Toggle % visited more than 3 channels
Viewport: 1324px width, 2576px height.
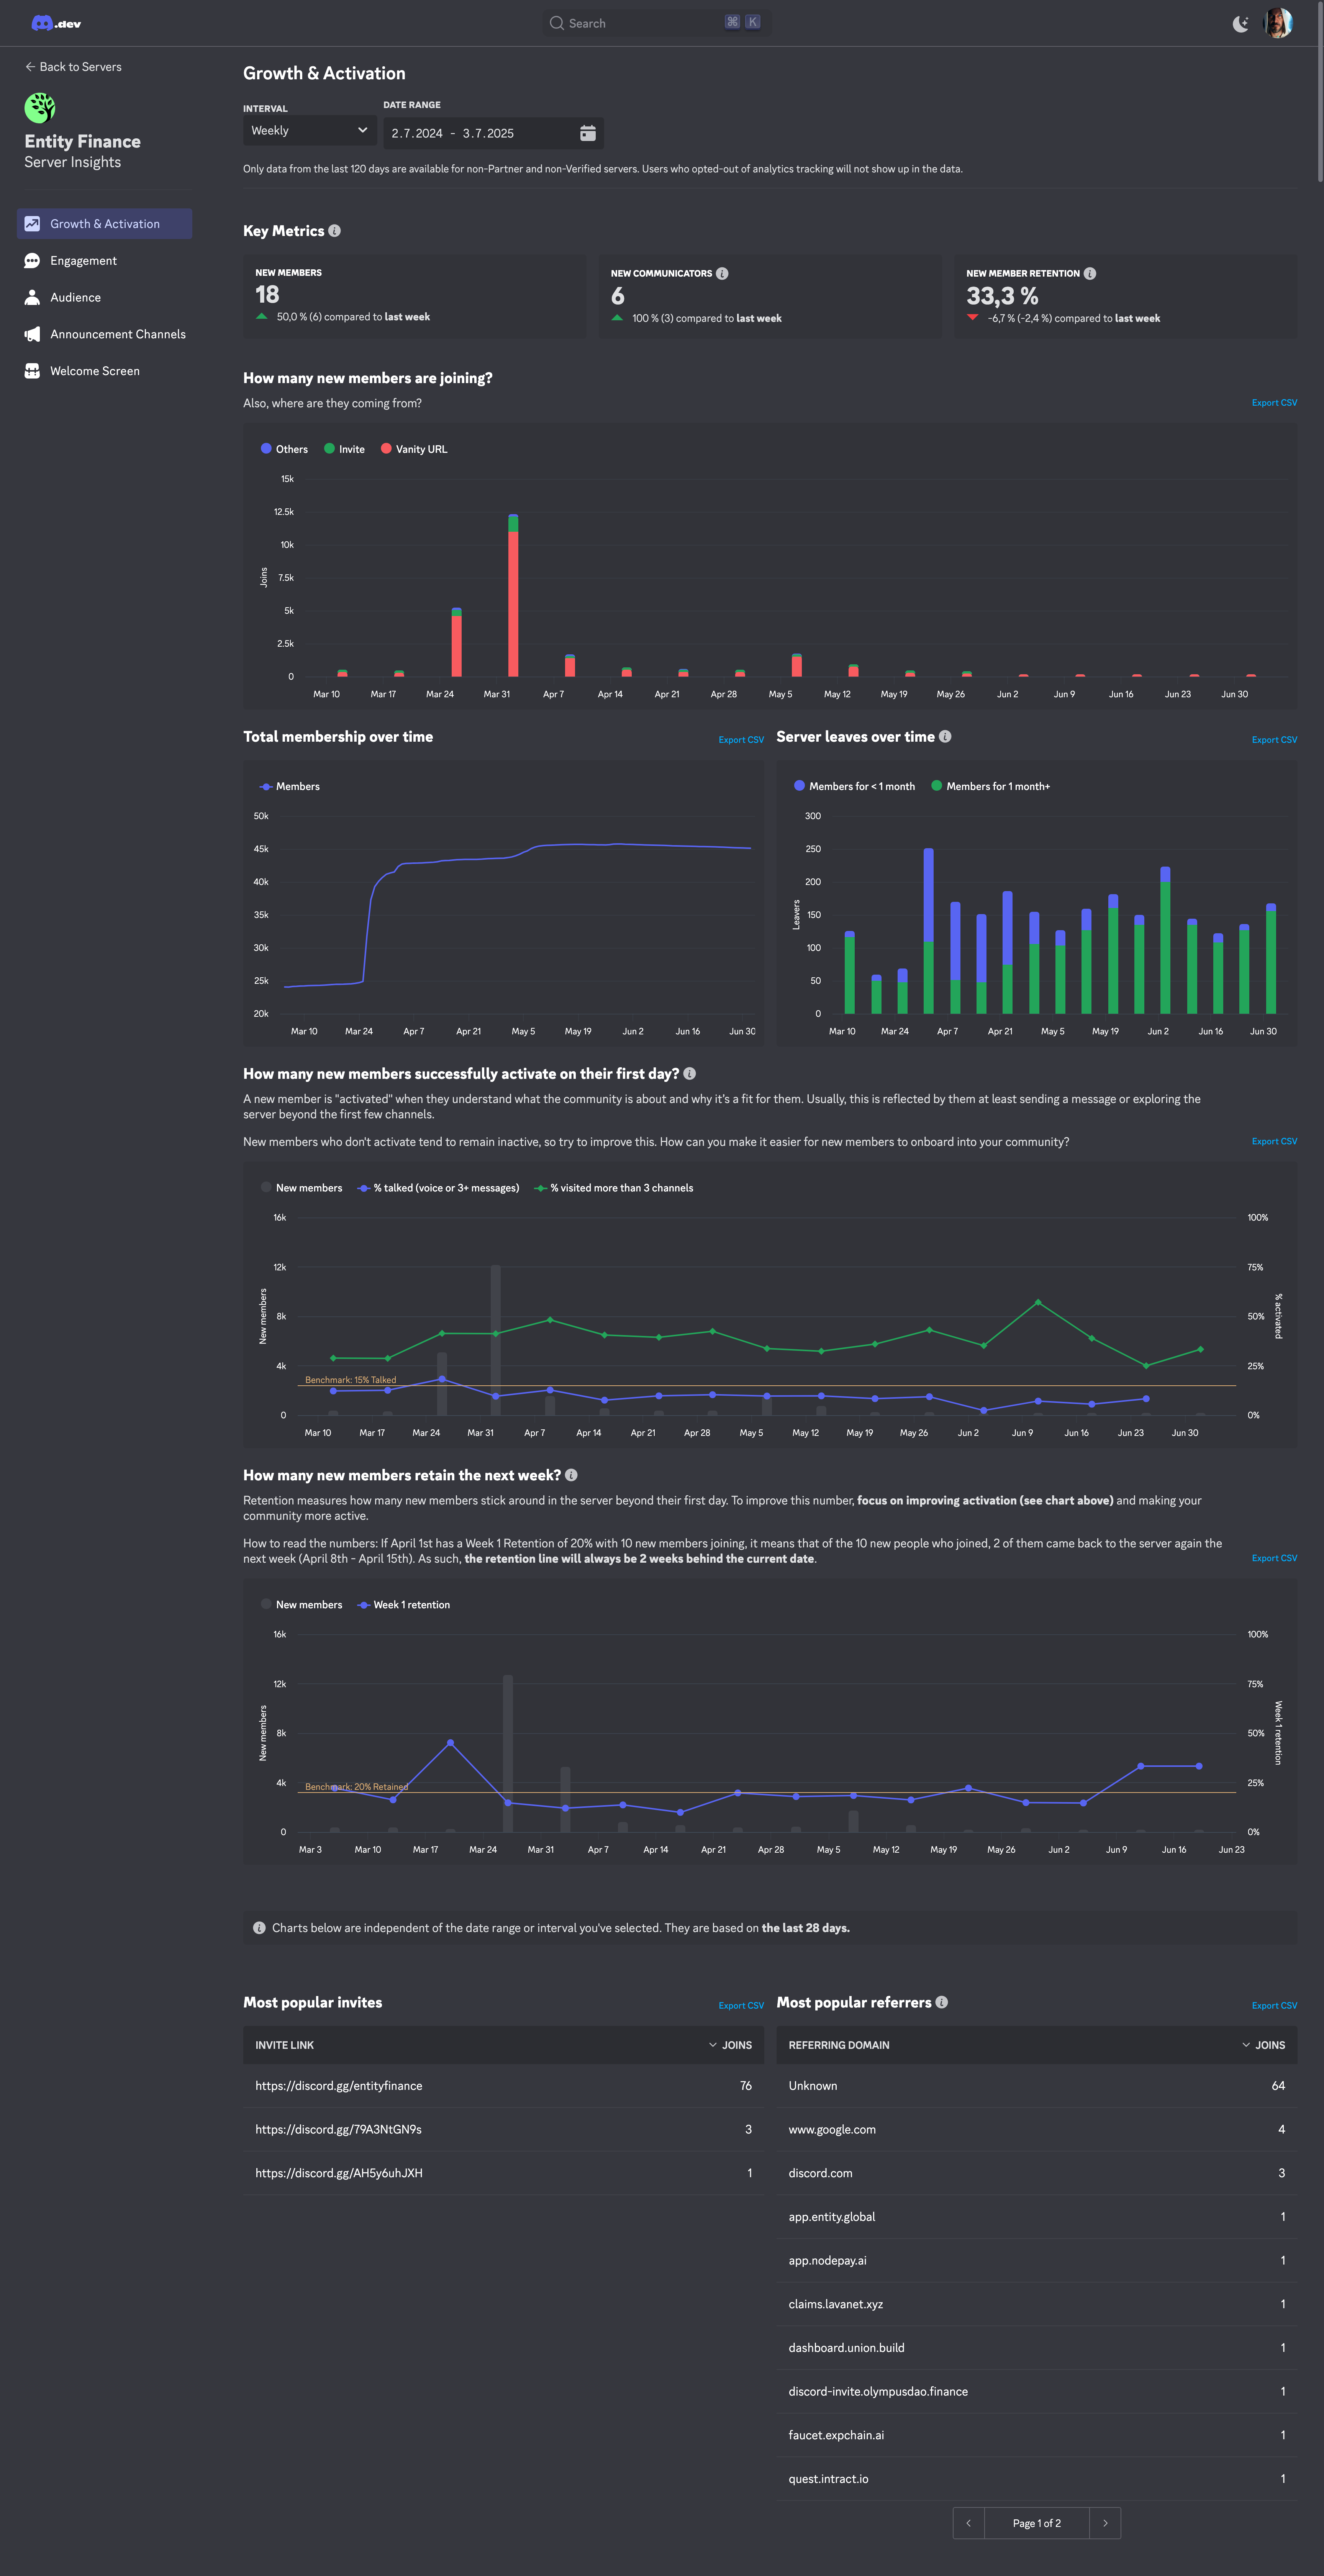614,1188
